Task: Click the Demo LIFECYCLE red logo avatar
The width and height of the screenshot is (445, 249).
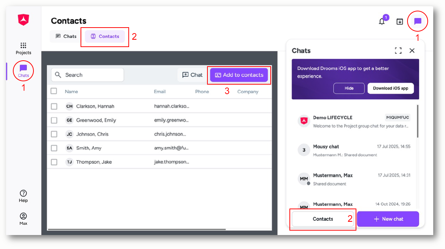Action: [x=304, y=120]
